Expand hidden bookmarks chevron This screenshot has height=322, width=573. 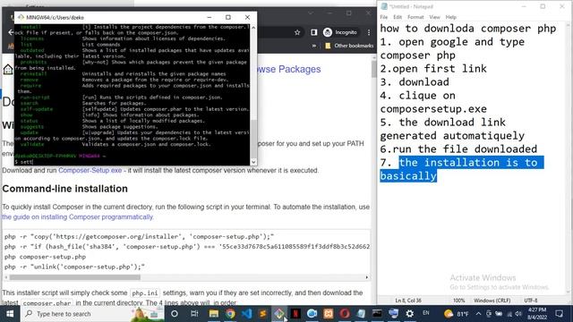(x=314, y=46)
